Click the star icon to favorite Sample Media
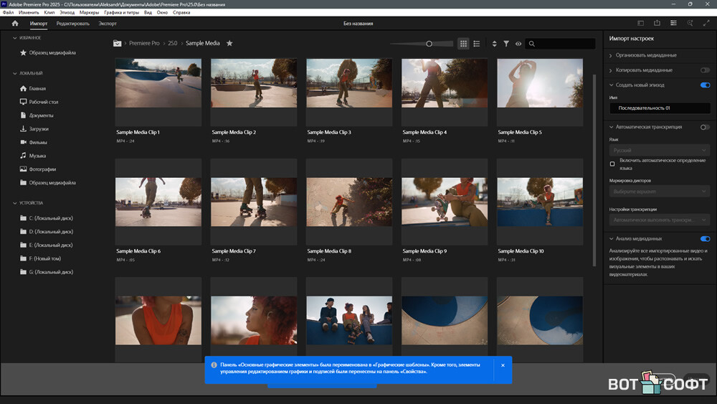 (229, 43)
